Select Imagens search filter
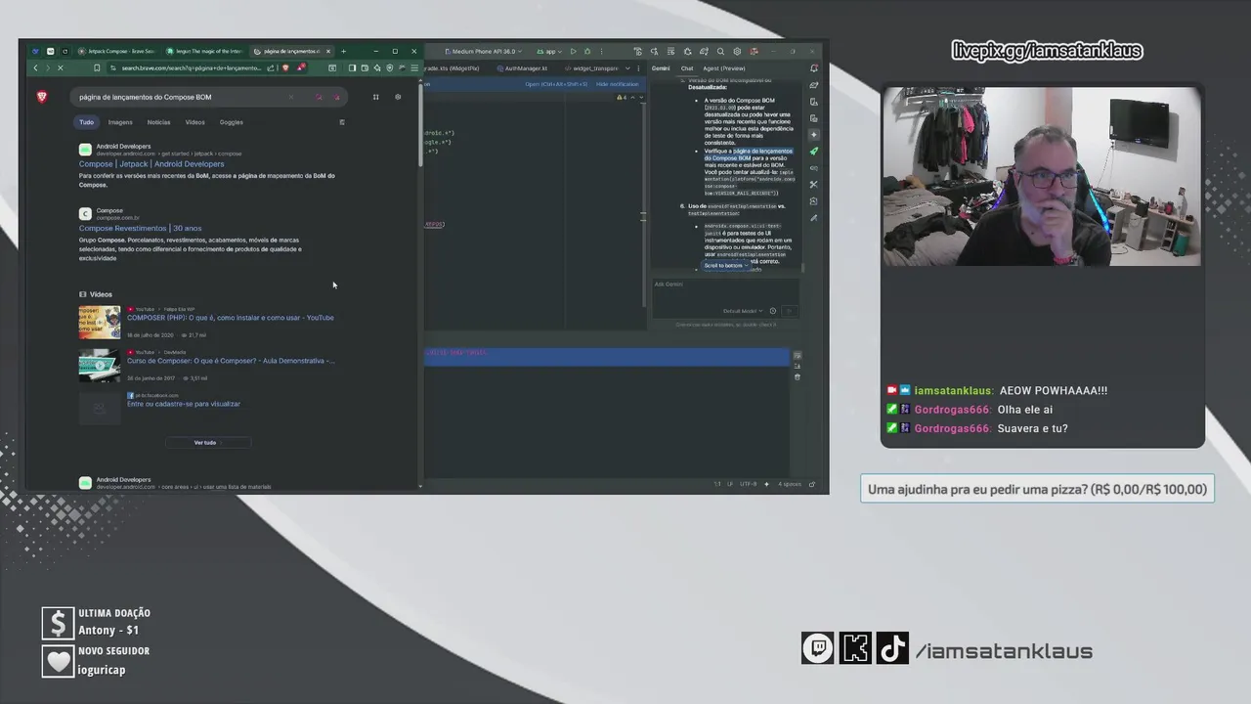 tap(120, 122)
